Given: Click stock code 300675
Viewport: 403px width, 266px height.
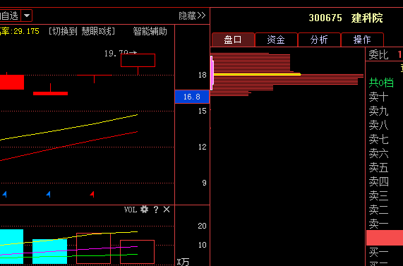Looking at the screenshot, I should click(x=325, y=18).
